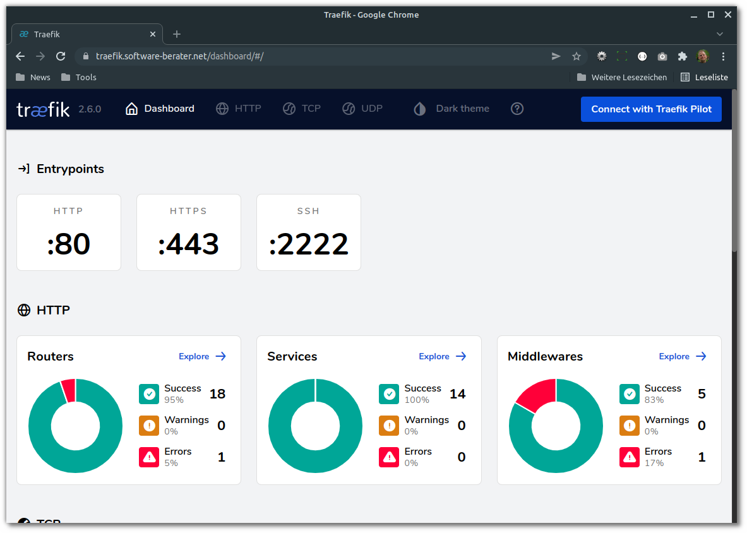This screenshot has width=747, height=533.
Task: Click the Routers success count 18
Action: point(218,394)
